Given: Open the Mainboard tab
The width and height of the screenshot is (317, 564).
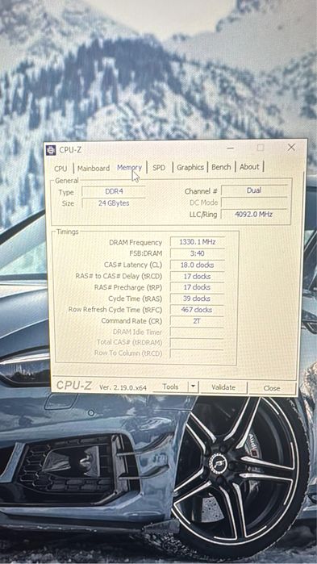Looking at the screenshot, I should (94, 168).
